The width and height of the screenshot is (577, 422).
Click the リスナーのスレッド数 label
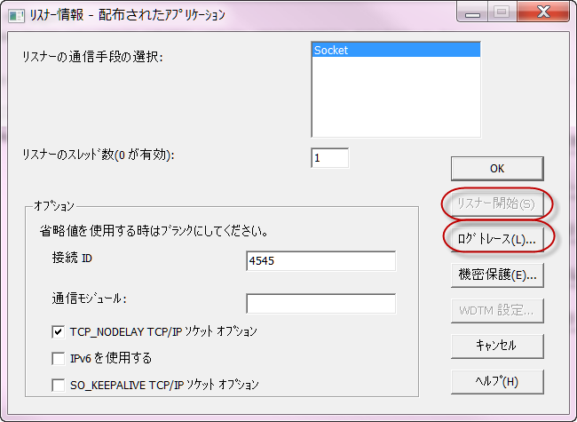(x=99, y=155)
